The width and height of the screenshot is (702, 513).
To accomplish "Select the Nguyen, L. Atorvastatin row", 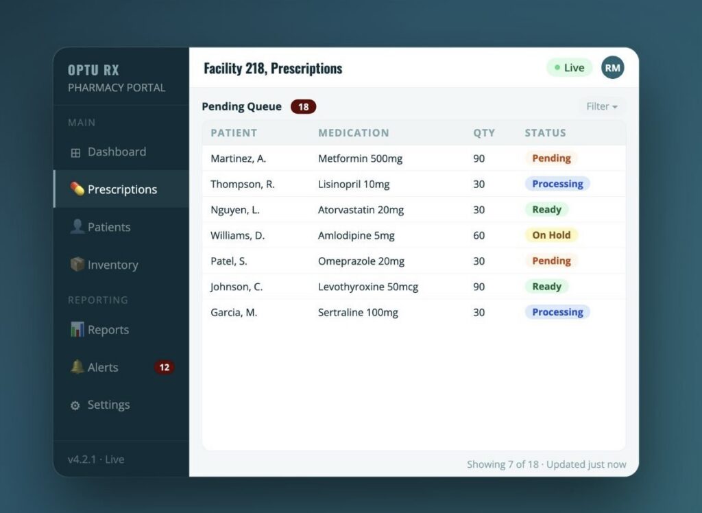I will tap(413, 210).
